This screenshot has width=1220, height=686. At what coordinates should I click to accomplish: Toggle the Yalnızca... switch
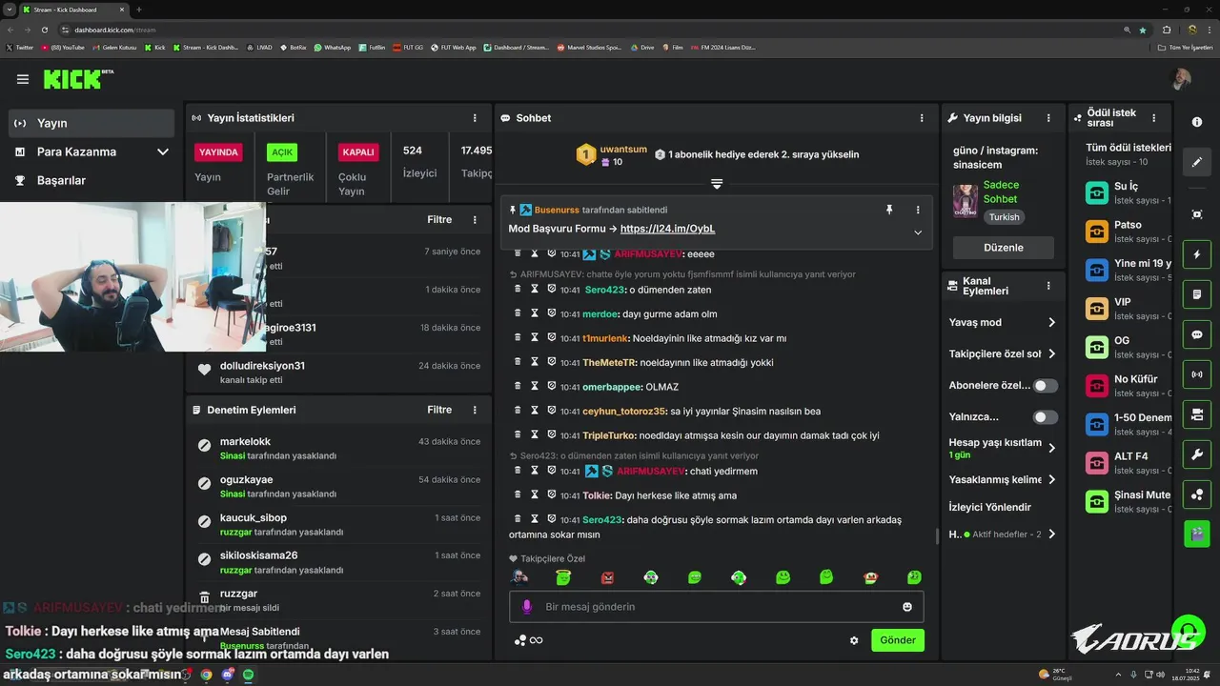click(1046, 417)
